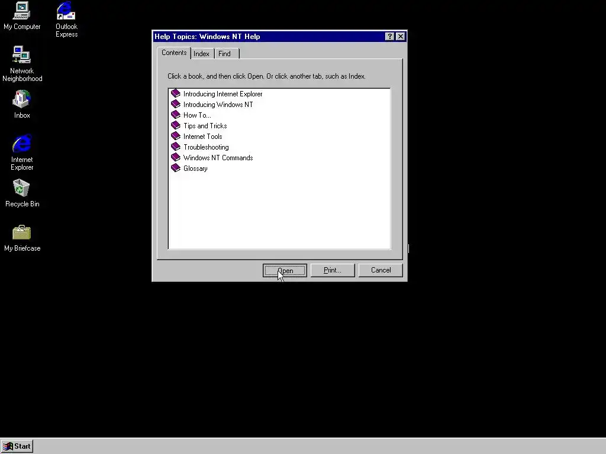Image resolution: width=606 pixels, height=454 pixels.
Task: Cancel the Help Topics dialog
Action: [381, 270]
